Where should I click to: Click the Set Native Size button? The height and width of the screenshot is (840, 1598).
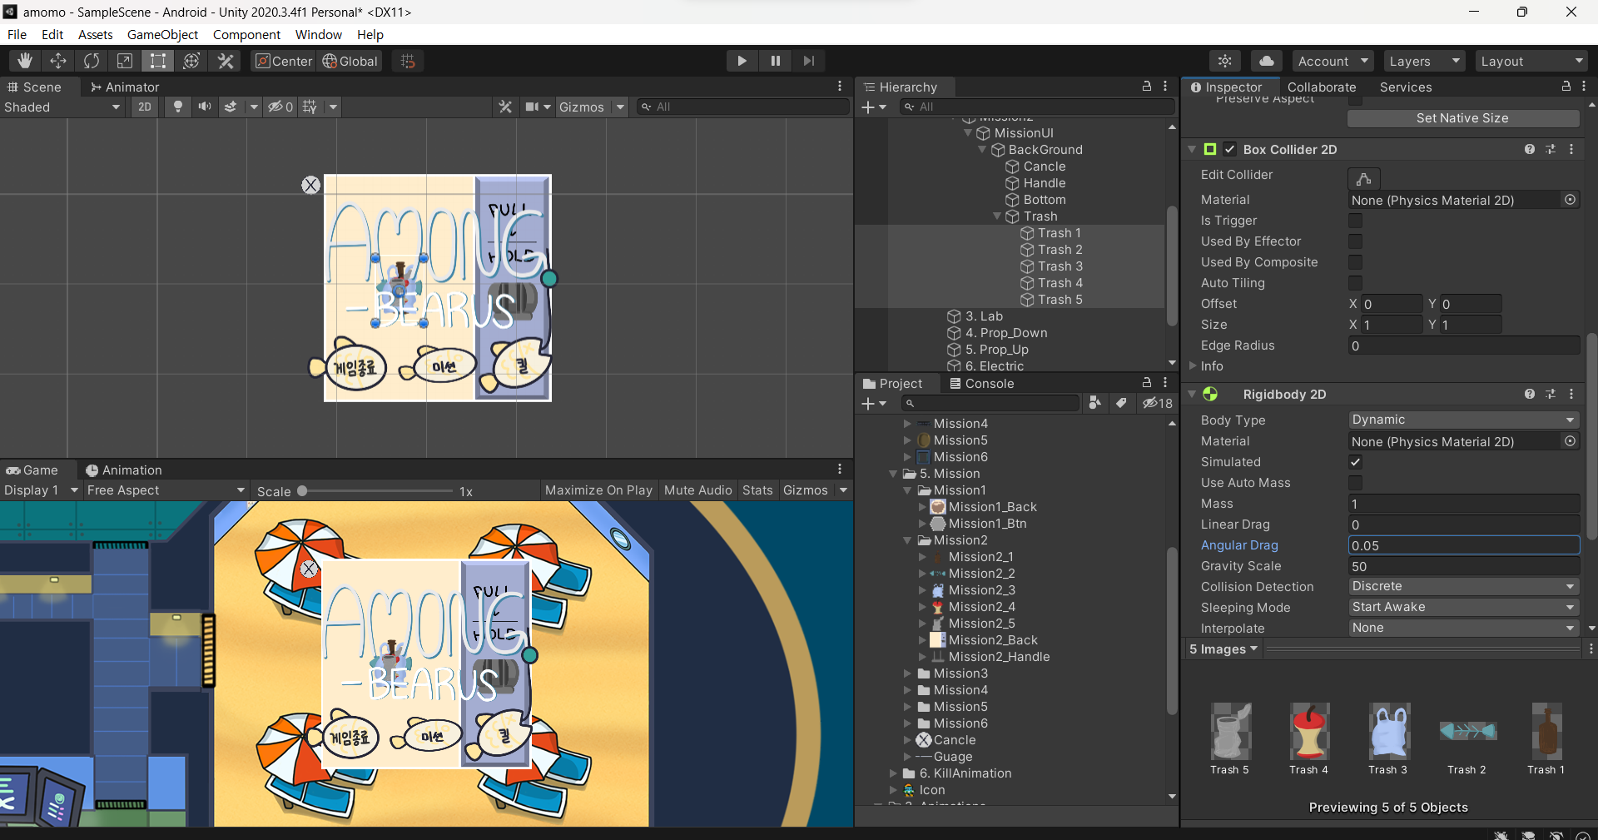tap(1462, 118)
